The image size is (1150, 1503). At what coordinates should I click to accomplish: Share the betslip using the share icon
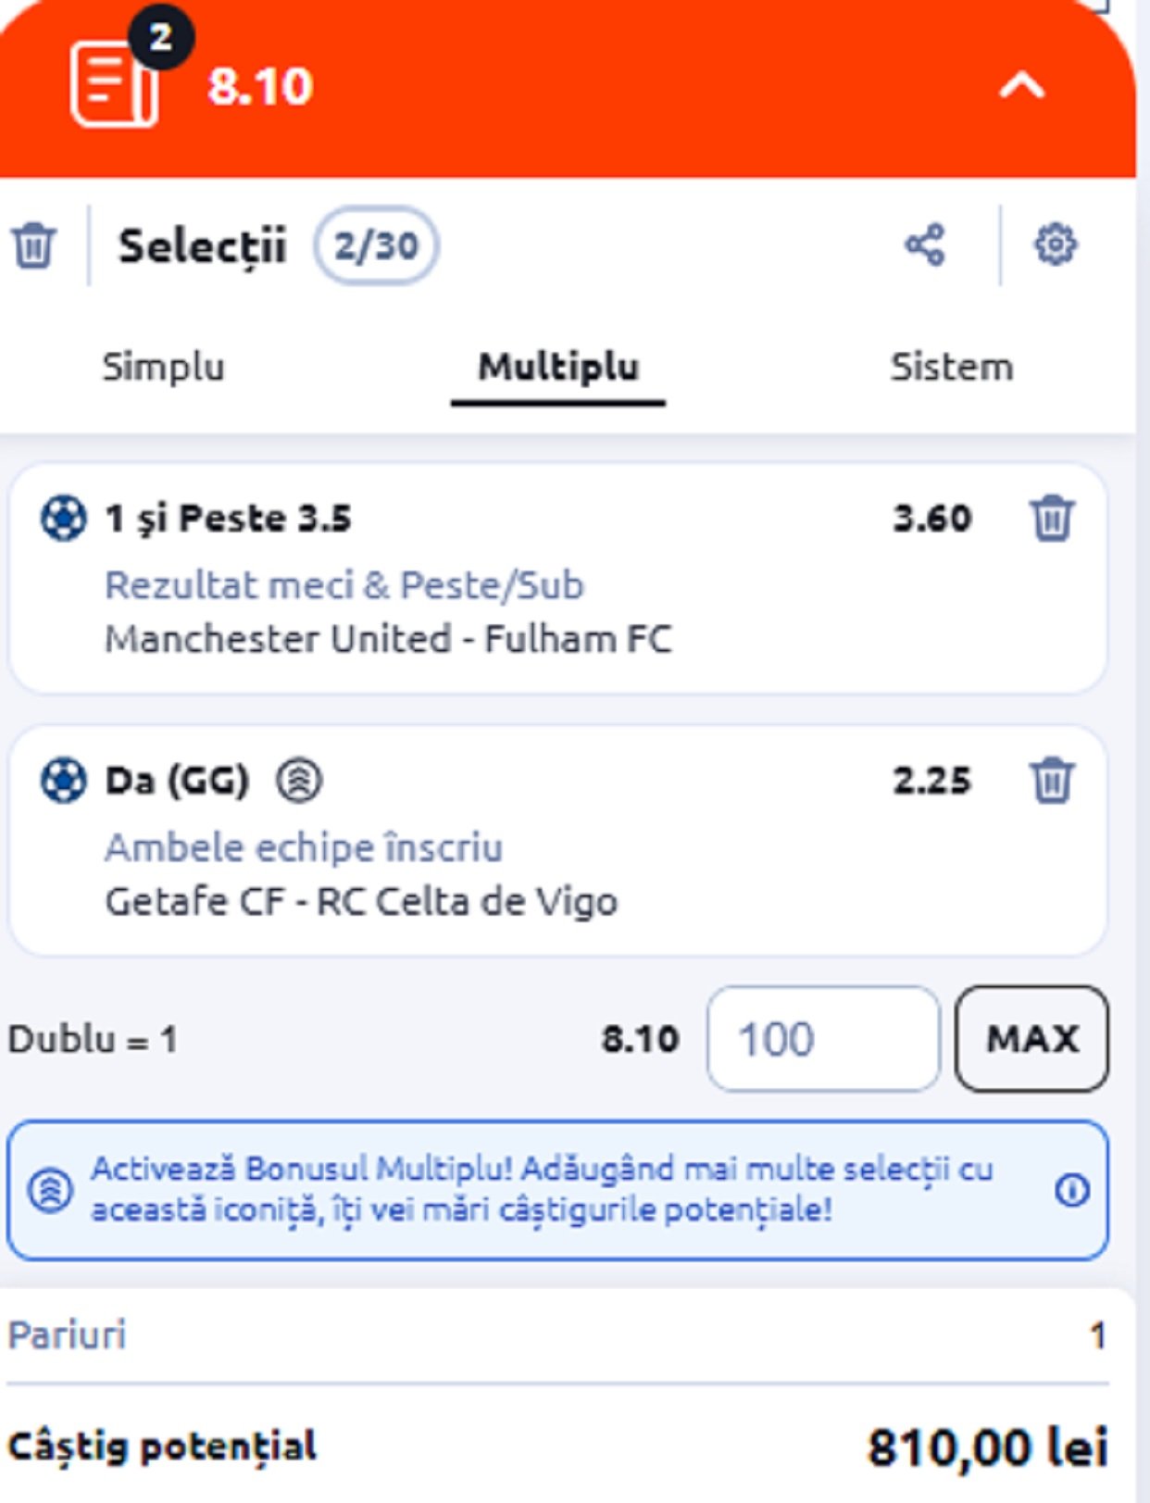pos(926,244)
